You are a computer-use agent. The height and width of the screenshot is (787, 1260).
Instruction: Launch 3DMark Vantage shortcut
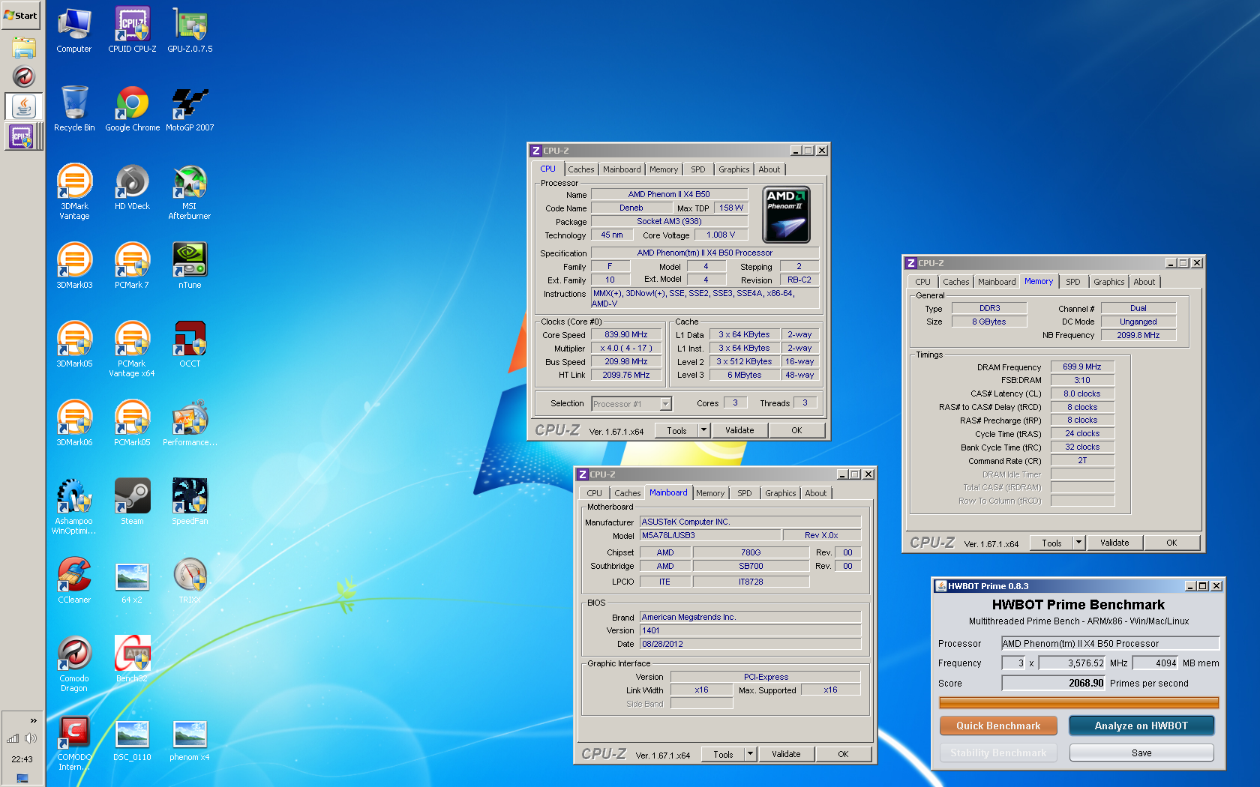pos(74,192)
